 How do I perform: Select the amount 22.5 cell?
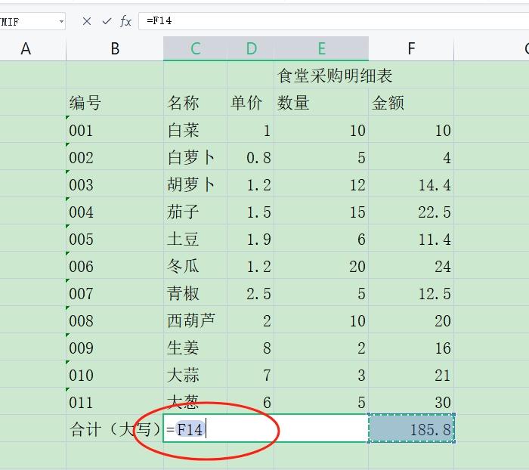(x=411, y=212)
